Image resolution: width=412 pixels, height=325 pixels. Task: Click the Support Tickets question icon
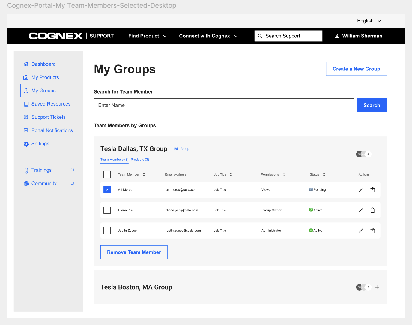tap(26, 117)
